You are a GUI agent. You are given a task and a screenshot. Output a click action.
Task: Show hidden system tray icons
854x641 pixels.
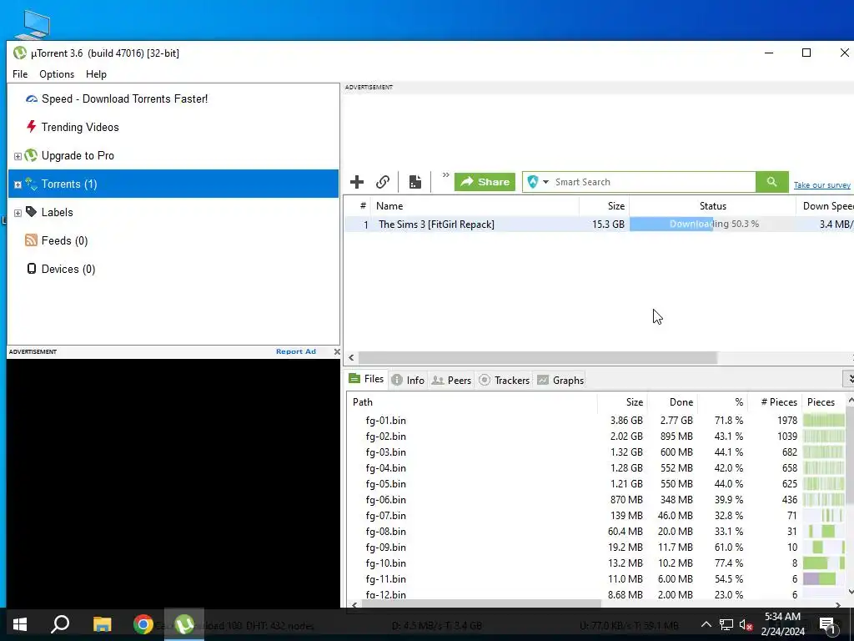706,624
